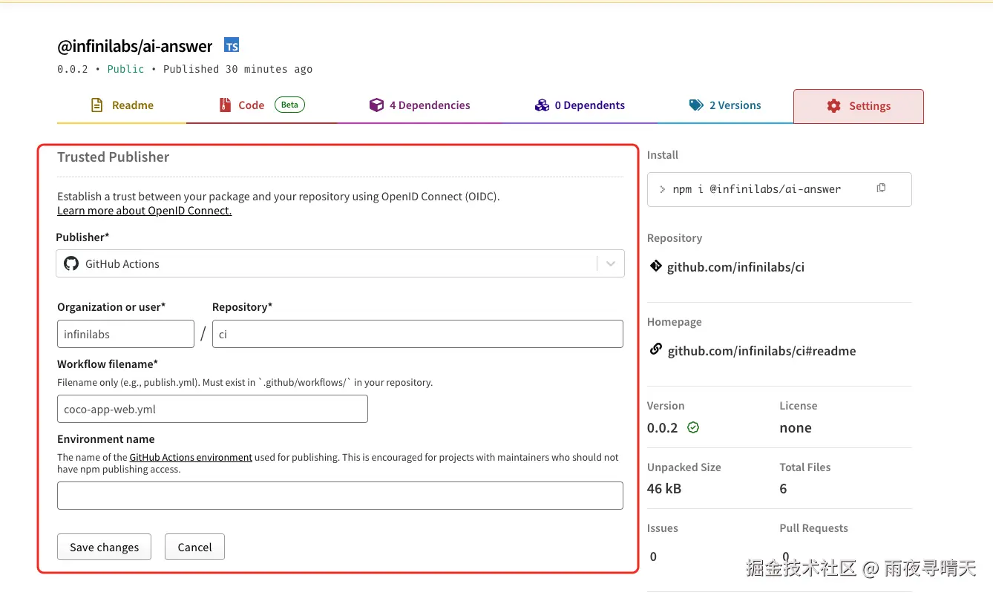
Task: Switch to the Readme tab
Action: (x=122, y=105)
